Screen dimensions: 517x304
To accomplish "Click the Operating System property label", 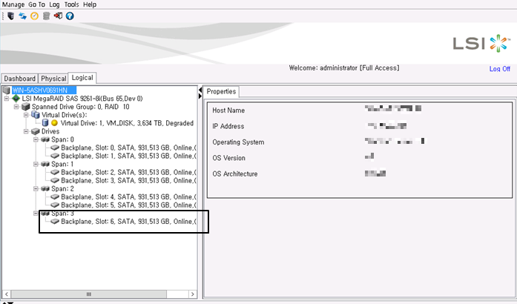I will [238, 142].
